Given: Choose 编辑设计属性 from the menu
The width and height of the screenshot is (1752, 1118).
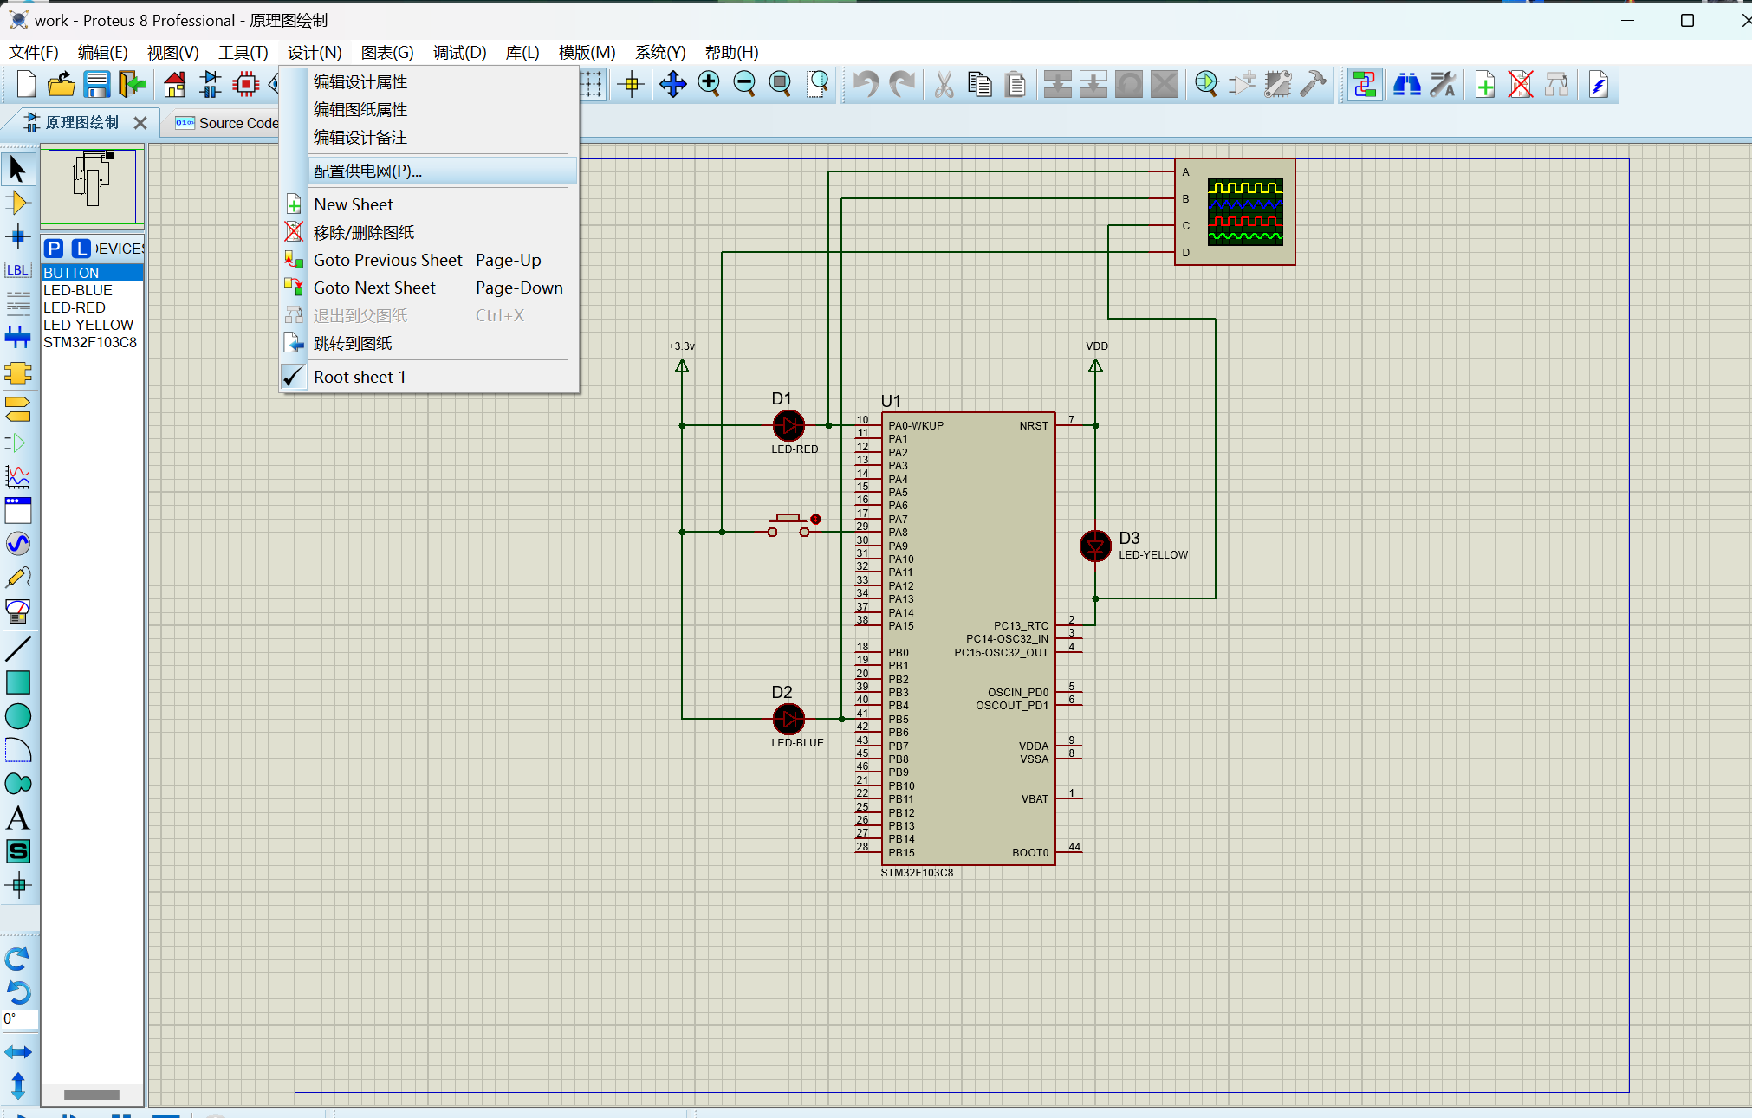Looking at the screenshot, I should (430, 82).
